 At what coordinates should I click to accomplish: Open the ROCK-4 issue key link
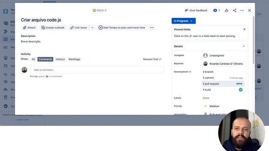click(x=101, y=10)
